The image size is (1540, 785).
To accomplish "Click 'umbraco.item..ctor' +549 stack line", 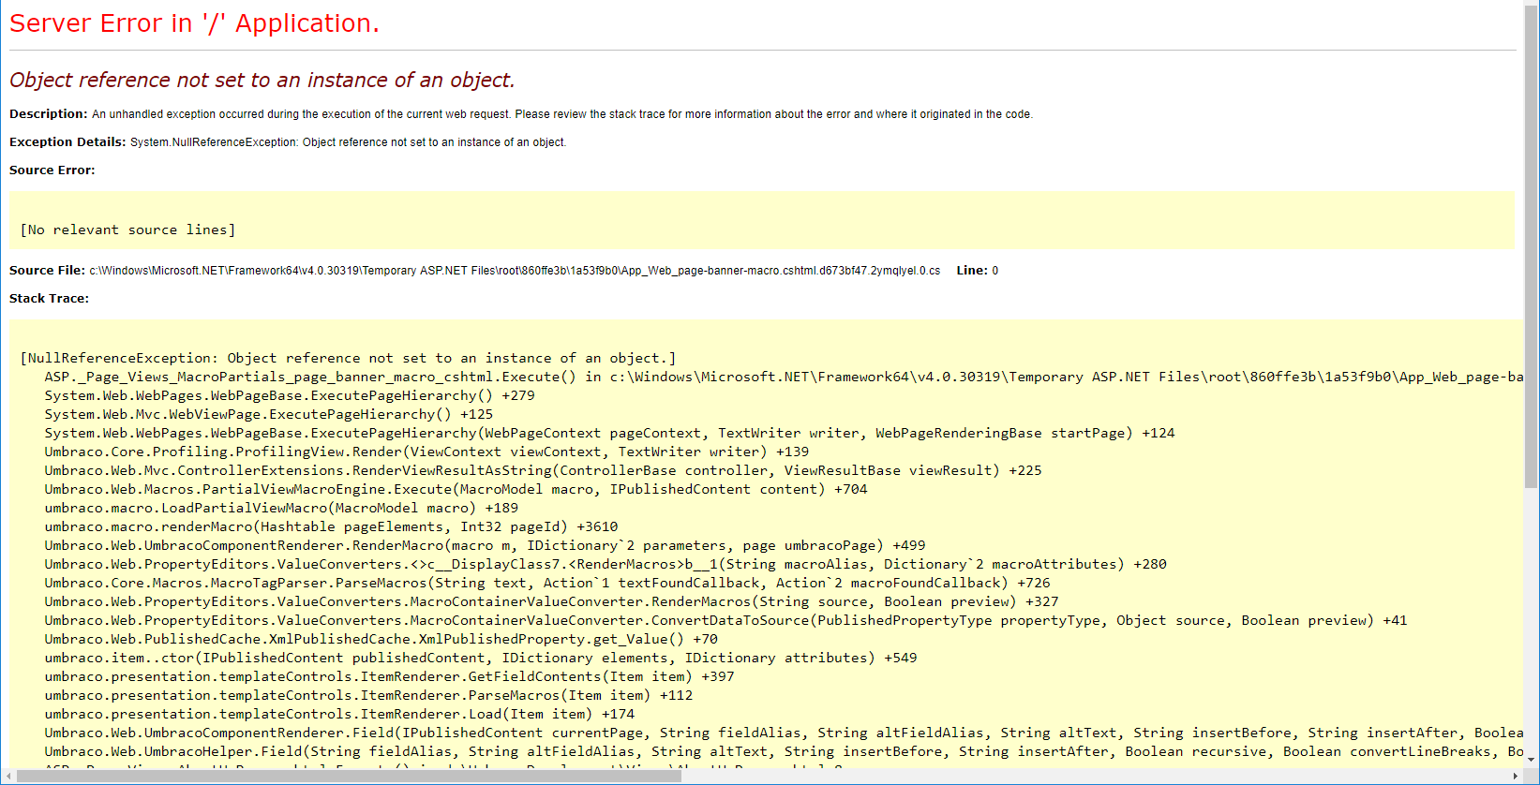I will (x=481, y=658).
